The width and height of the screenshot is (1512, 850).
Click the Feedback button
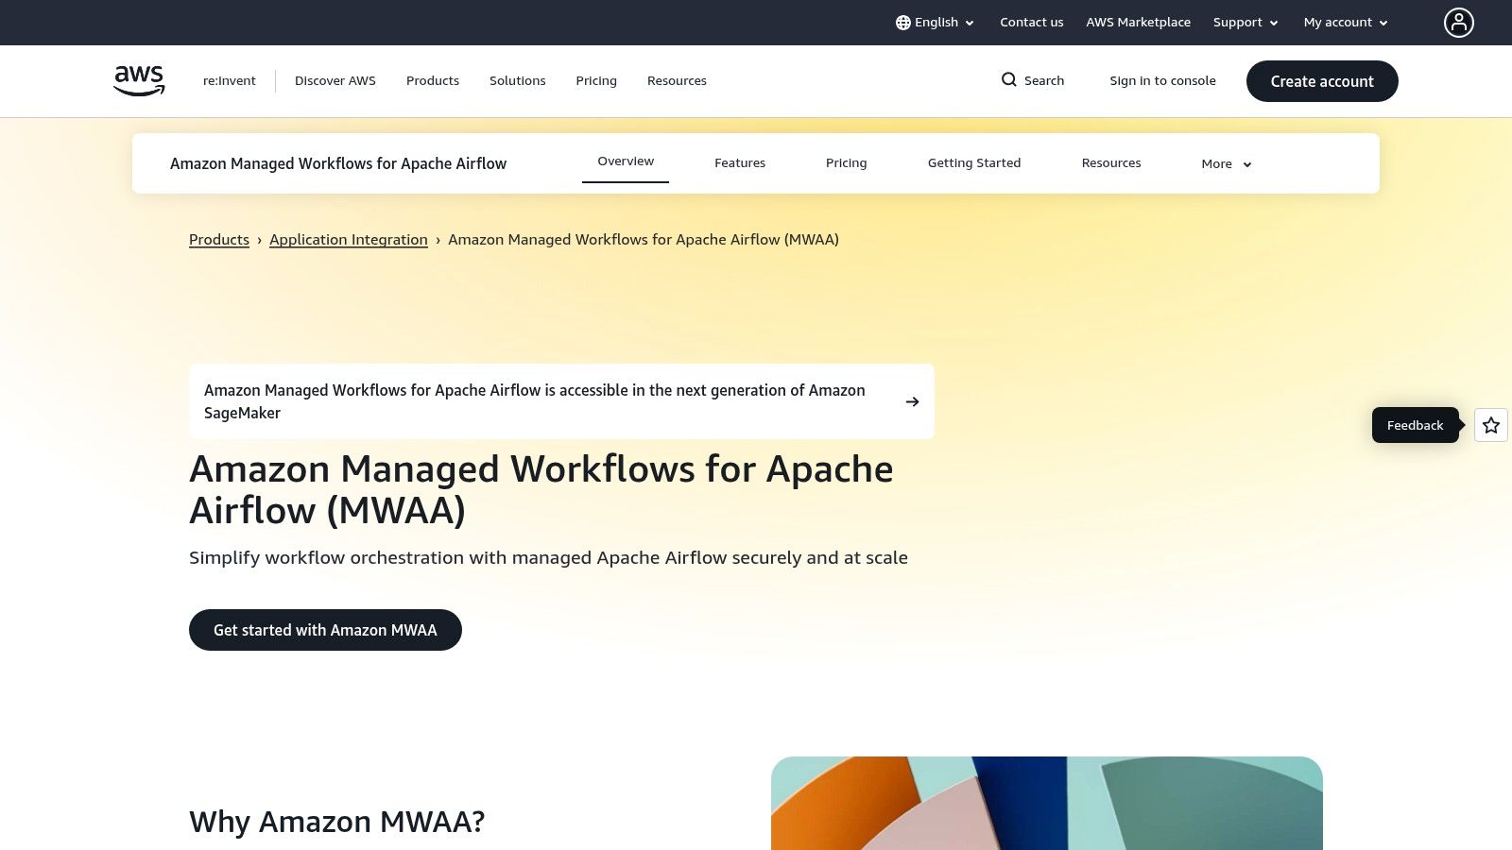tap(1415, 425)
